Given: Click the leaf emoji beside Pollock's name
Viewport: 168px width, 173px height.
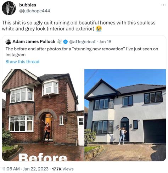Looking at the screenshot, I should click(60, 41).
